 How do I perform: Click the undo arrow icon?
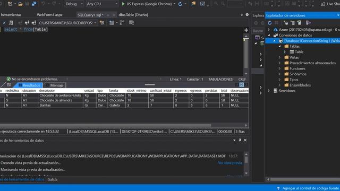pos(44,4)
